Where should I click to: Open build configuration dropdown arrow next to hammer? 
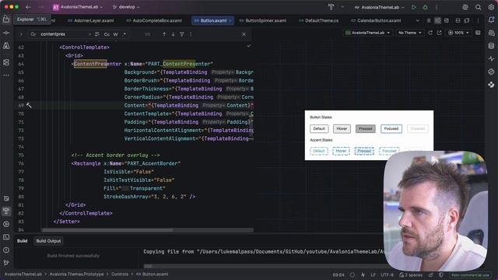point(342,7)
